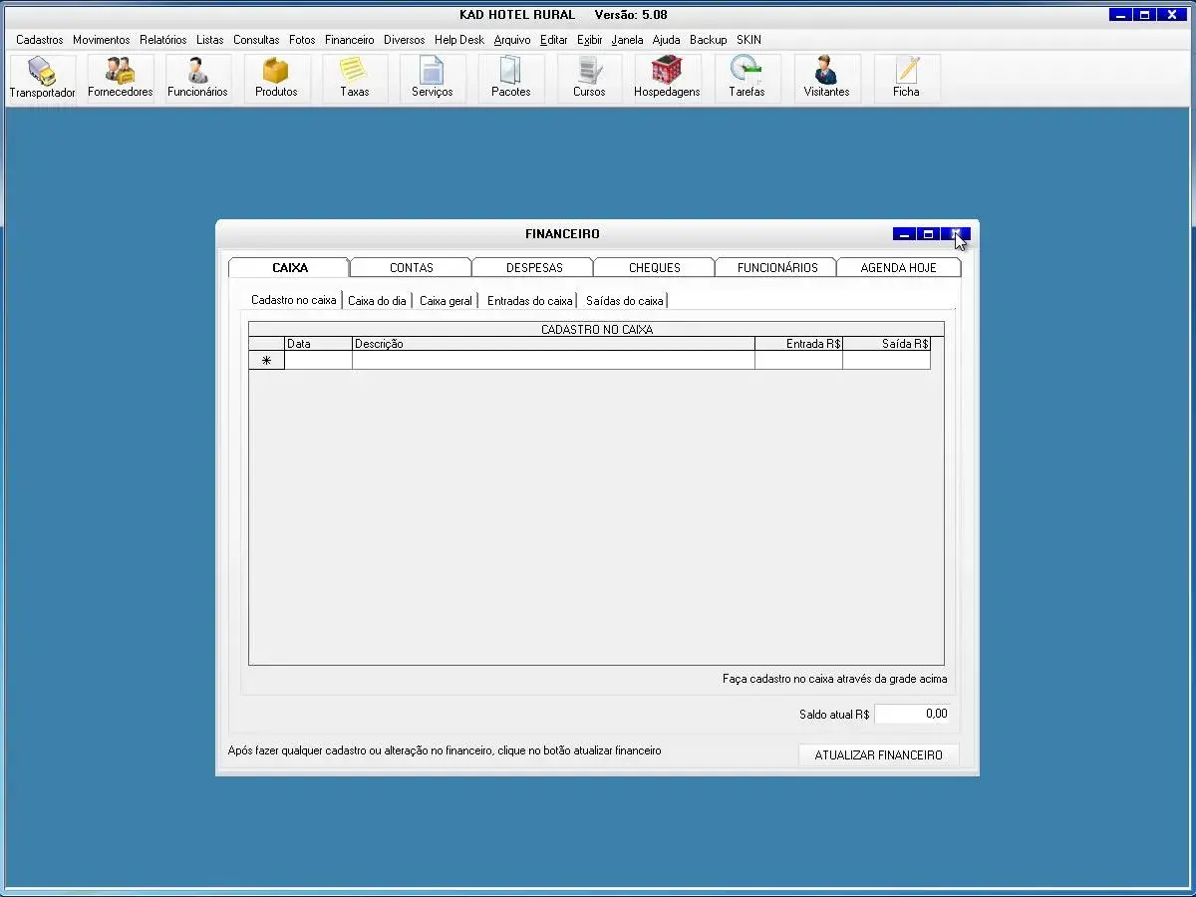Click the Entrada R$ column header
Image resolution: width=1196 pixels, height=897 pixels.
798,344
